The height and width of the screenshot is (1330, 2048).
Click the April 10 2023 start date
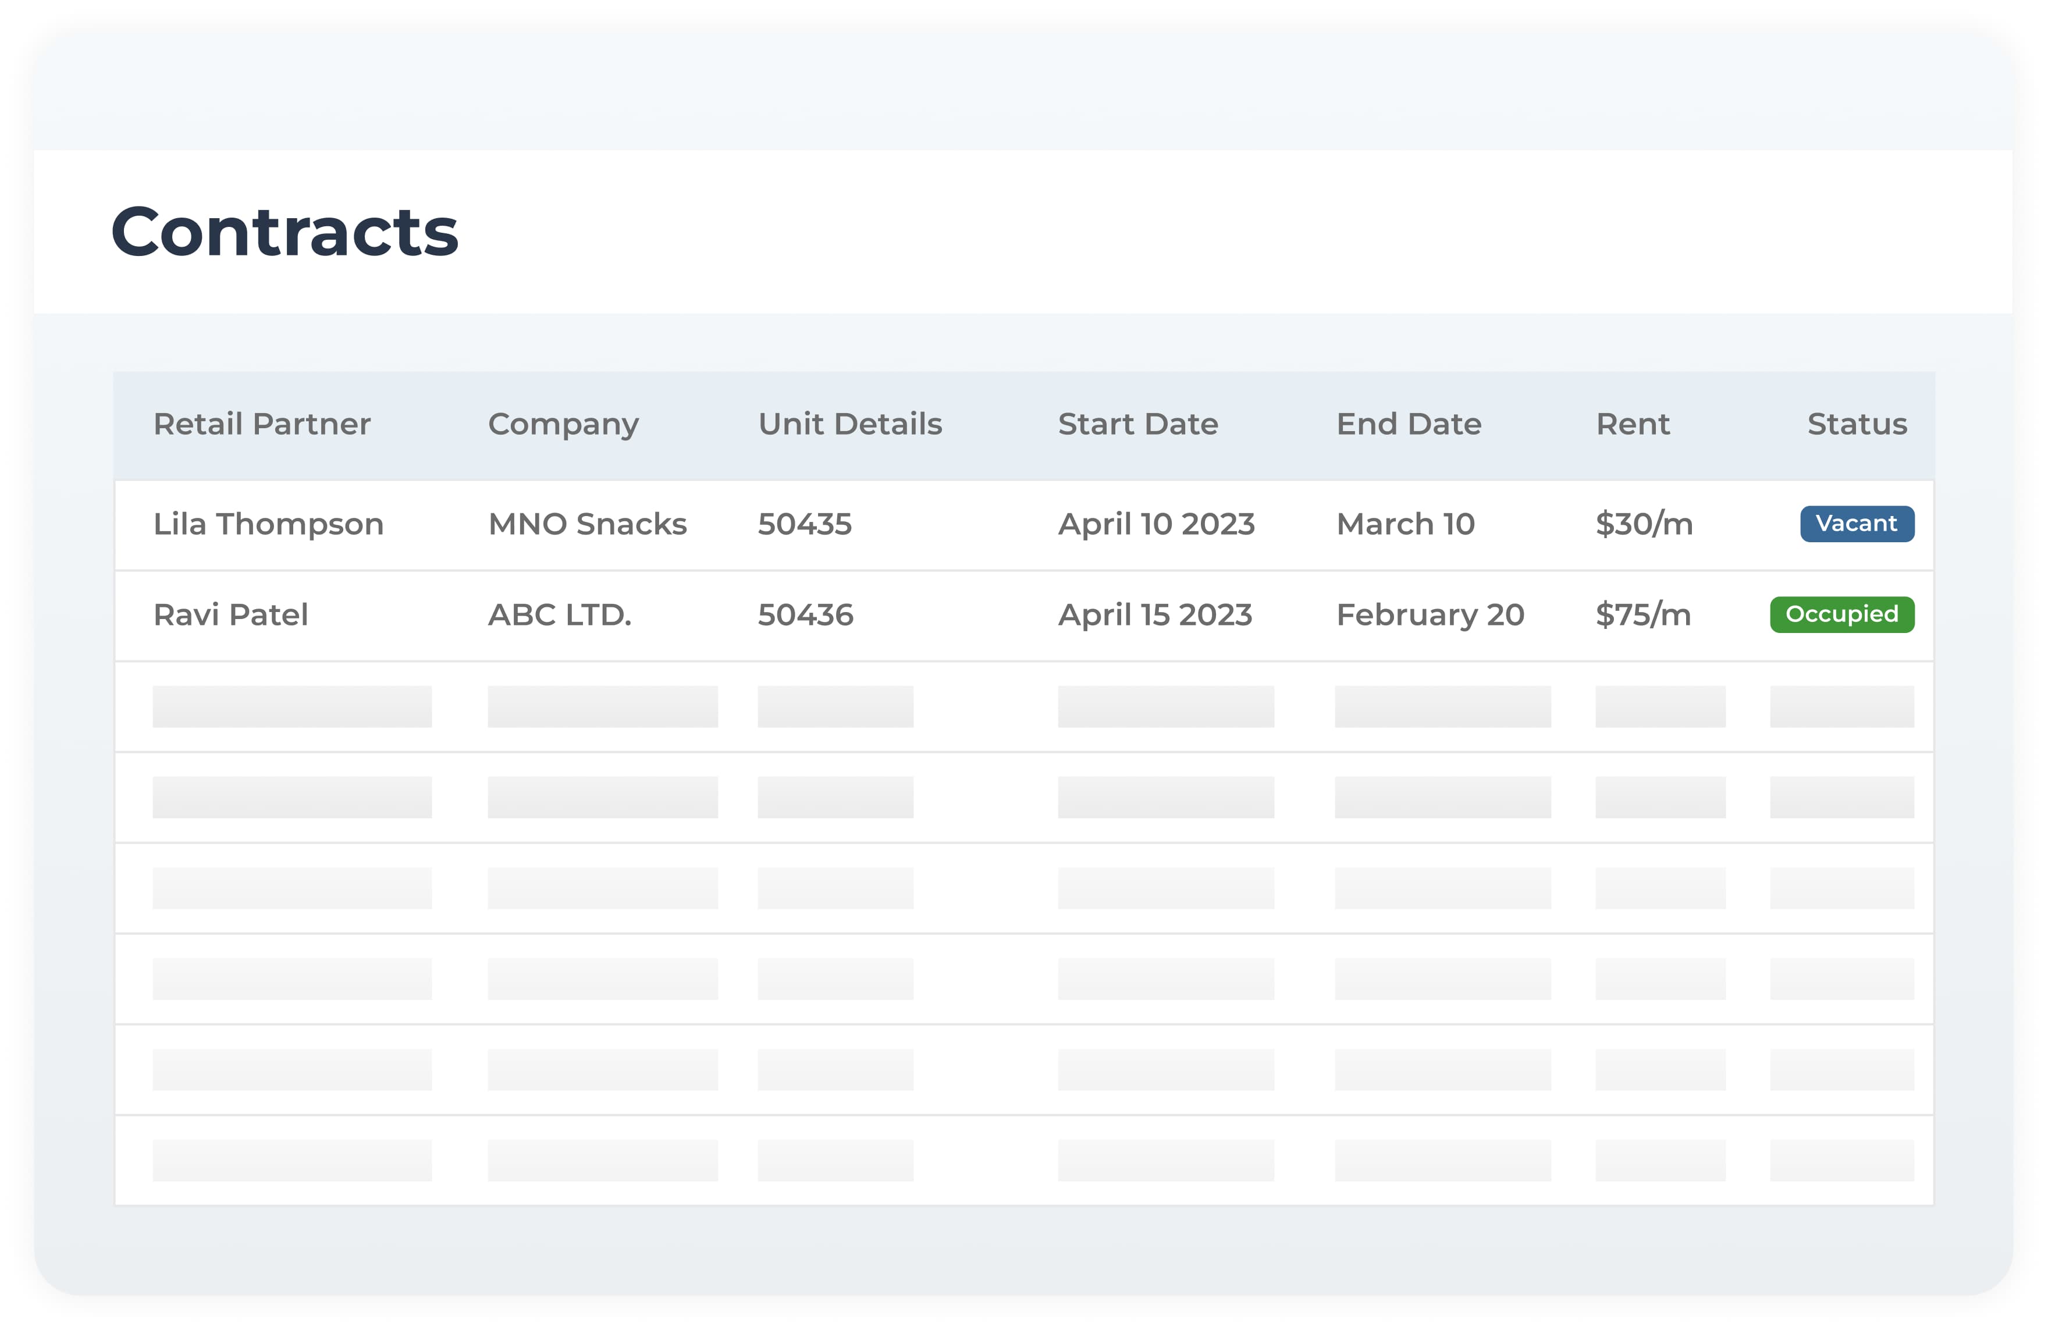coord(1155,524)
